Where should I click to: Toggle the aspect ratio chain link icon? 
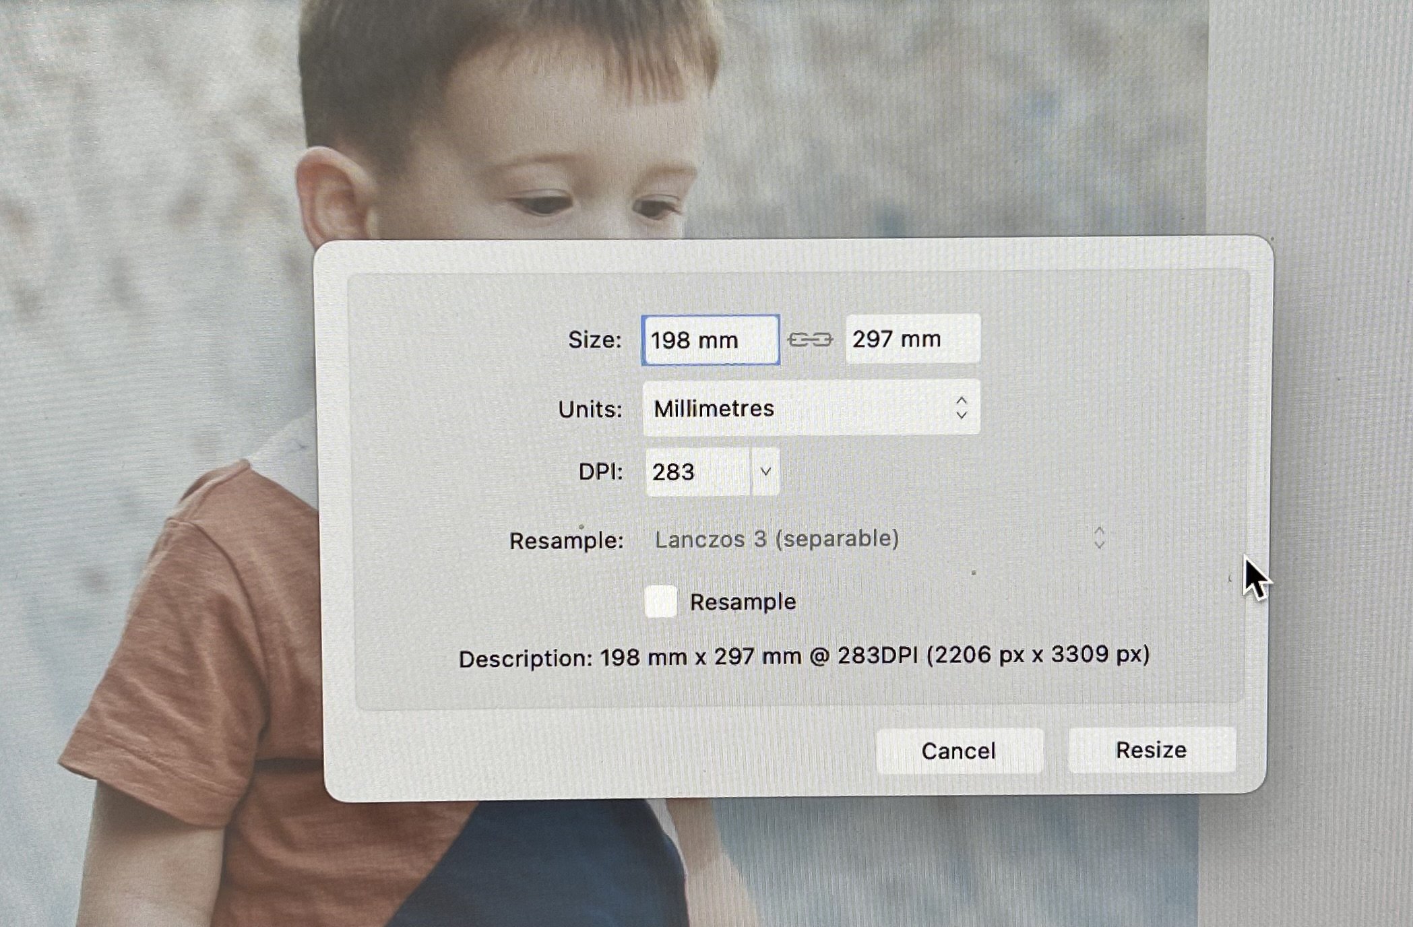[x=811, y=340]
